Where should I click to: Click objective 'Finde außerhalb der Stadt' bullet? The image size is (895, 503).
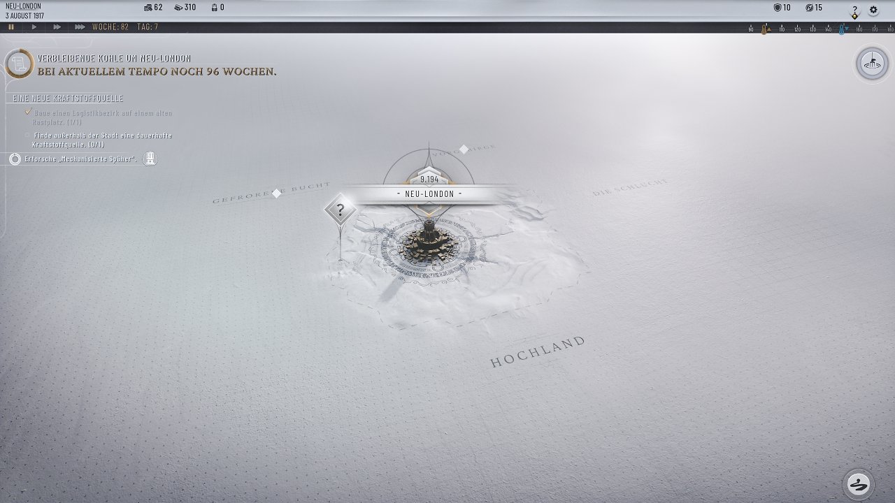click(x=27, y=136)
